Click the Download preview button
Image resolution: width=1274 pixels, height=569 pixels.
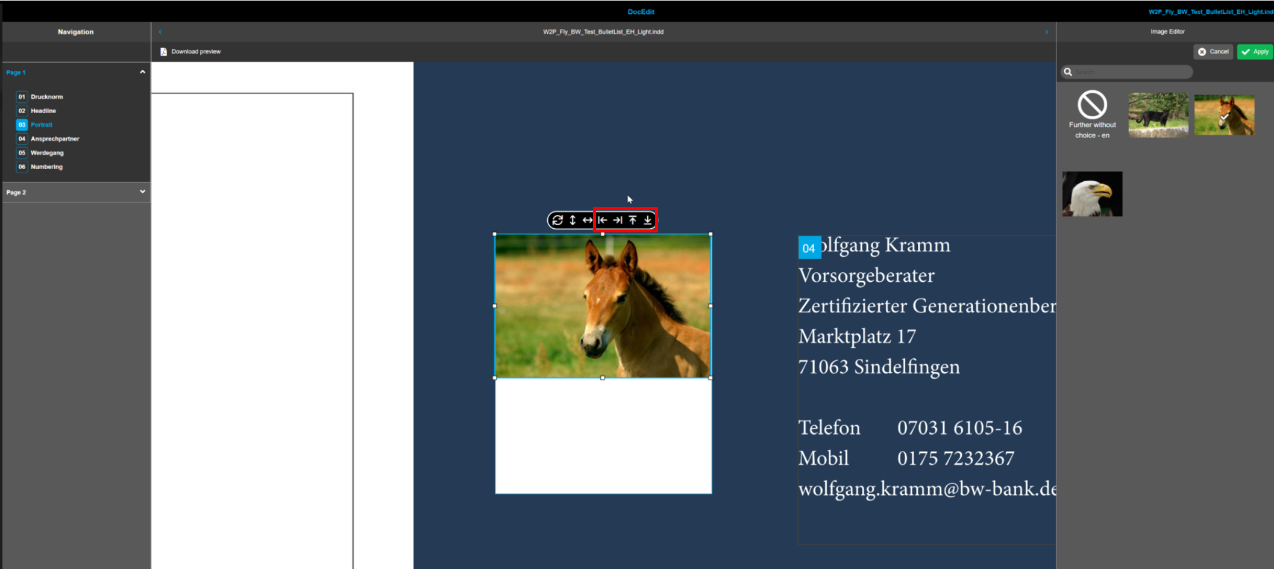190,52
